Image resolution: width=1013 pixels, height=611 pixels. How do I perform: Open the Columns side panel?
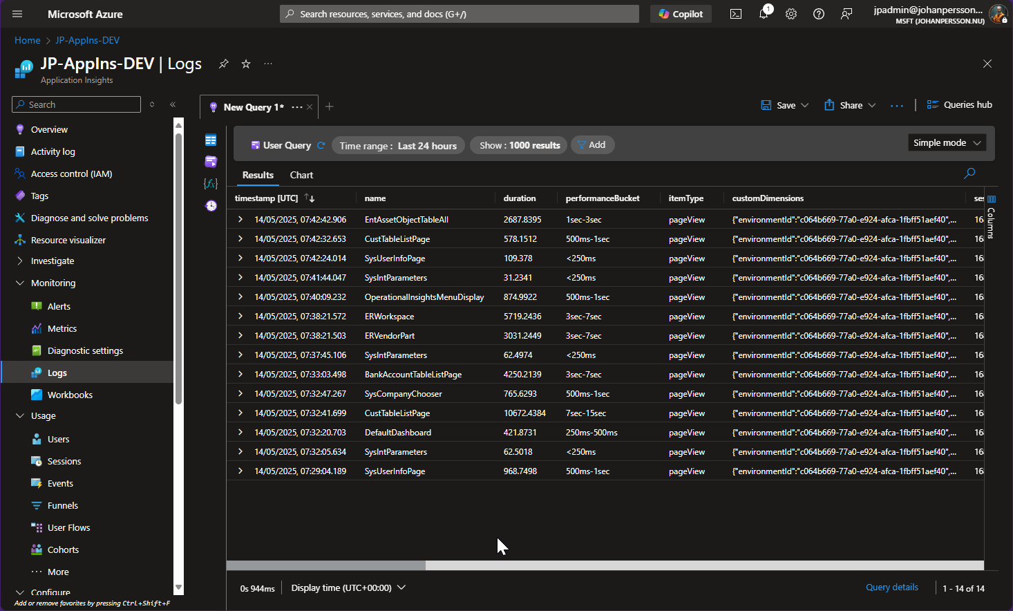click(991, 218)
